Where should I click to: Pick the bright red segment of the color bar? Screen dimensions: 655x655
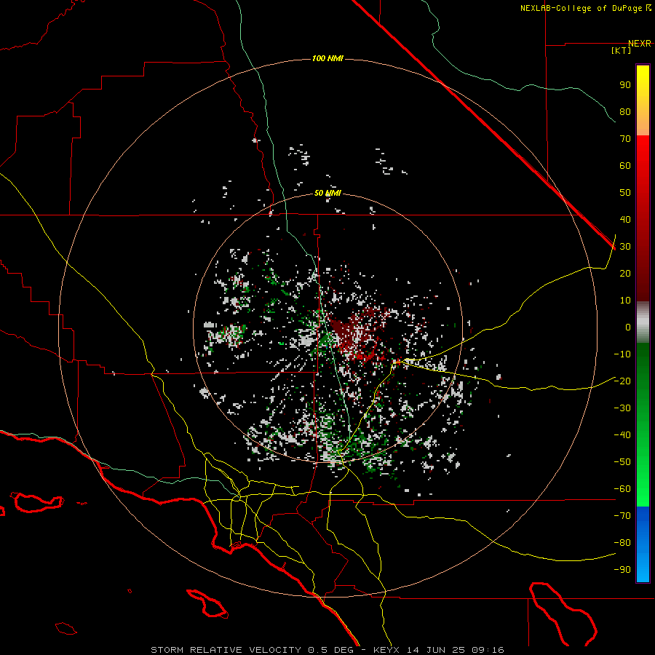coord(643,153)
